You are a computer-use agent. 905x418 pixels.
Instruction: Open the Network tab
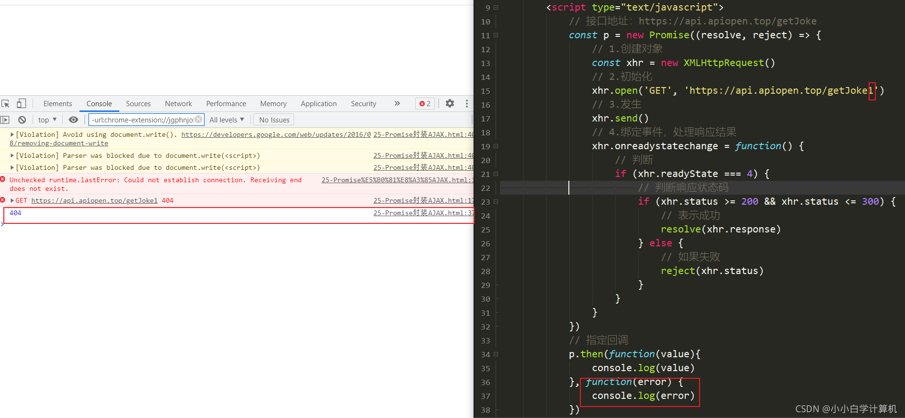[x=179, y=103]
